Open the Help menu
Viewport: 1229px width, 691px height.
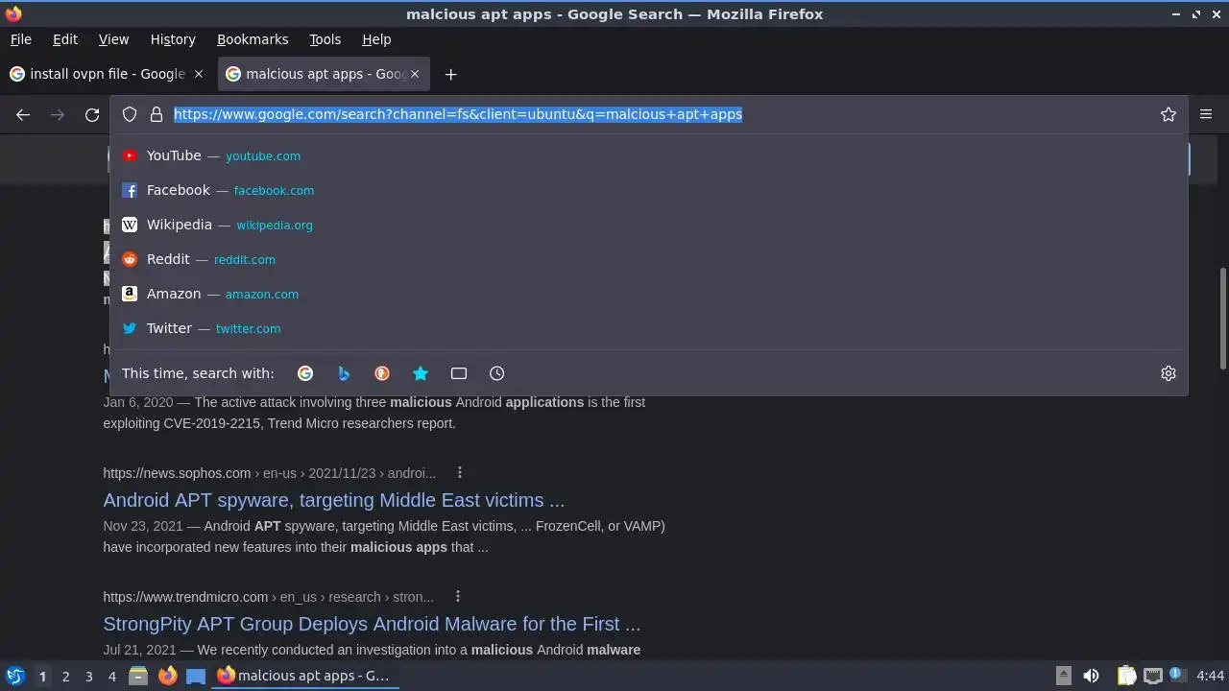coord(376,39)
